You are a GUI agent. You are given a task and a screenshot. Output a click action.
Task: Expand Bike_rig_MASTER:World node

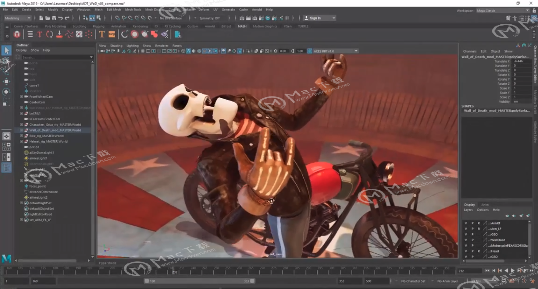(x=21, y=136)
